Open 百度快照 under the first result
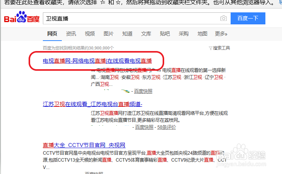 [143, 91]
